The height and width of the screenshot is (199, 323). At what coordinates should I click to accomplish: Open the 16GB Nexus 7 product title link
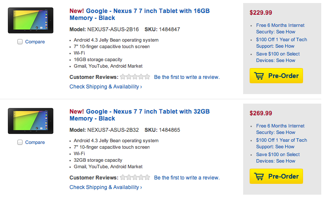(x=139, y=14)
